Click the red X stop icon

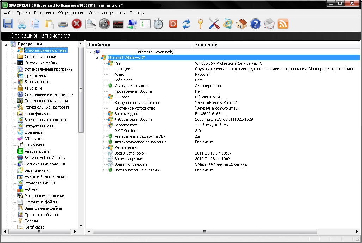point(76,24)
